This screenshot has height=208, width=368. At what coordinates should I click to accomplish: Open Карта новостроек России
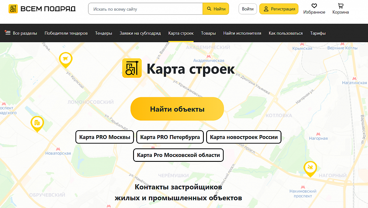[x=244, y=137]
